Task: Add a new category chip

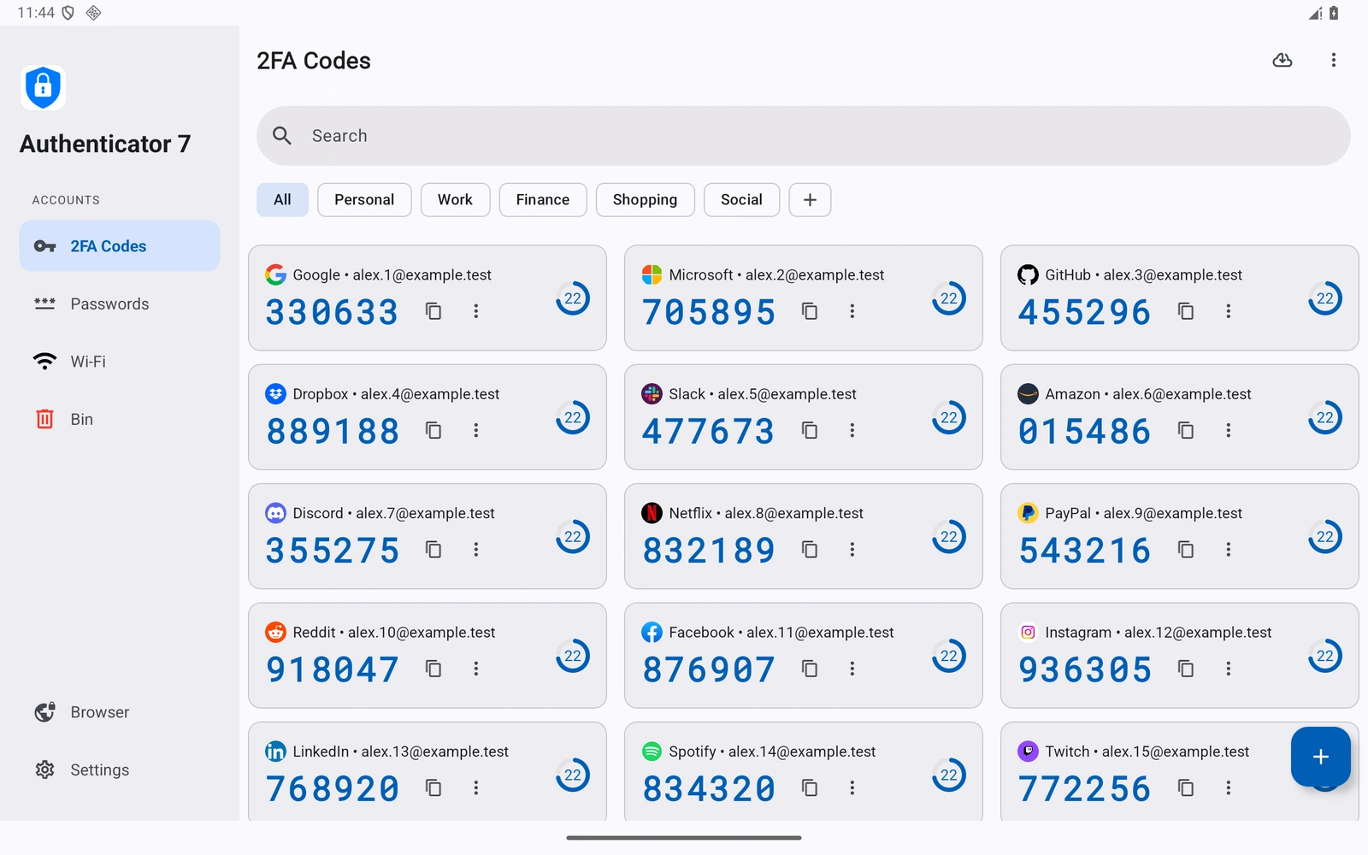Action: (810, 199)
